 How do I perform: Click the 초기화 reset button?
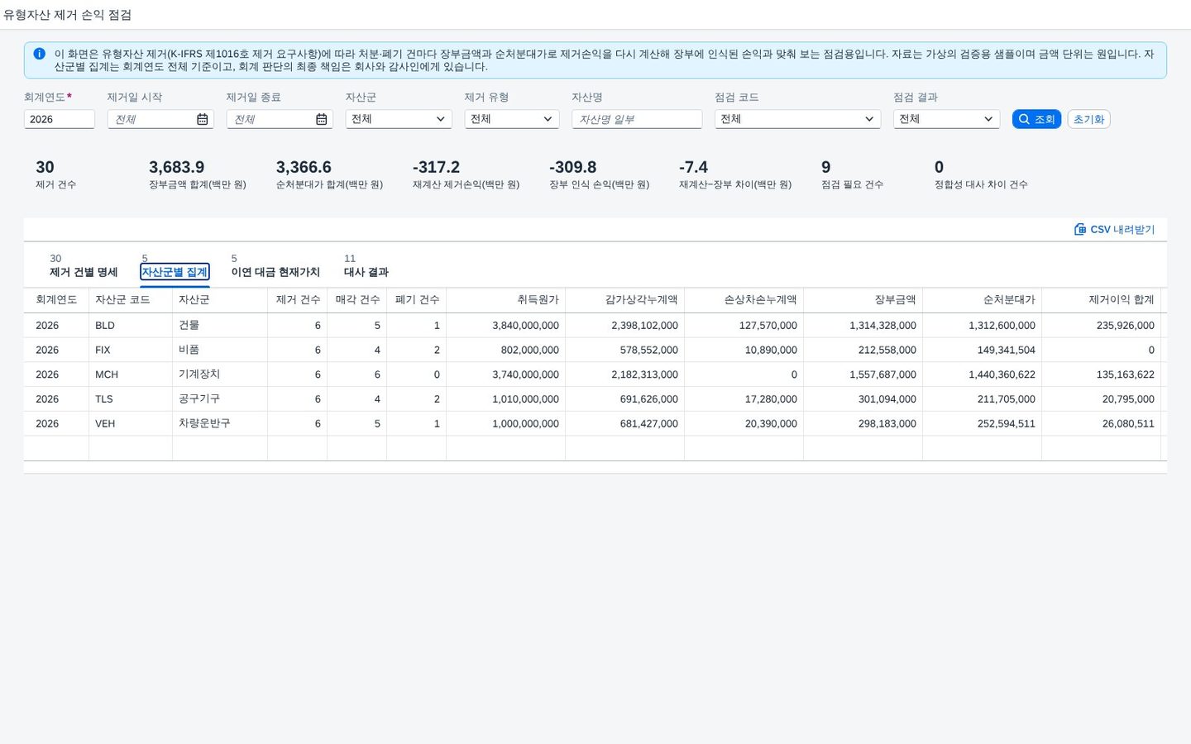(1088, 119)
